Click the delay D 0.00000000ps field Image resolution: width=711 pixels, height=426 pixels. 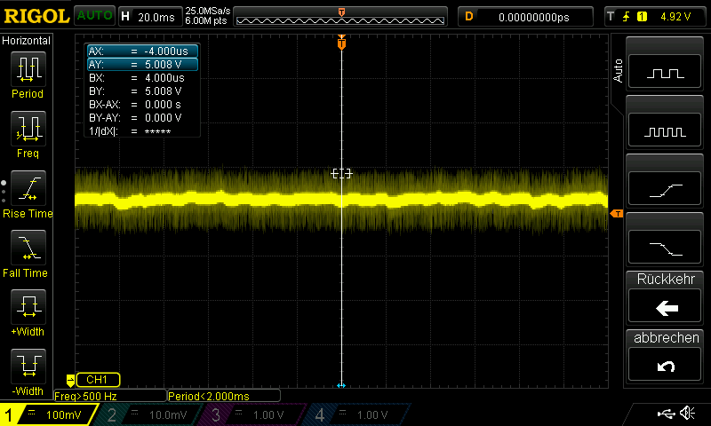[525, 17]
